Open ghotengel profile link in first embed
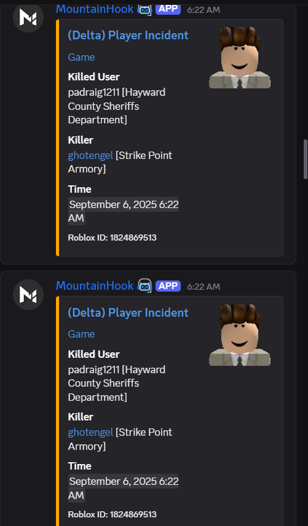Image resolution: width=308 pixels, height=526 pixels. click(x=90, y=156)
